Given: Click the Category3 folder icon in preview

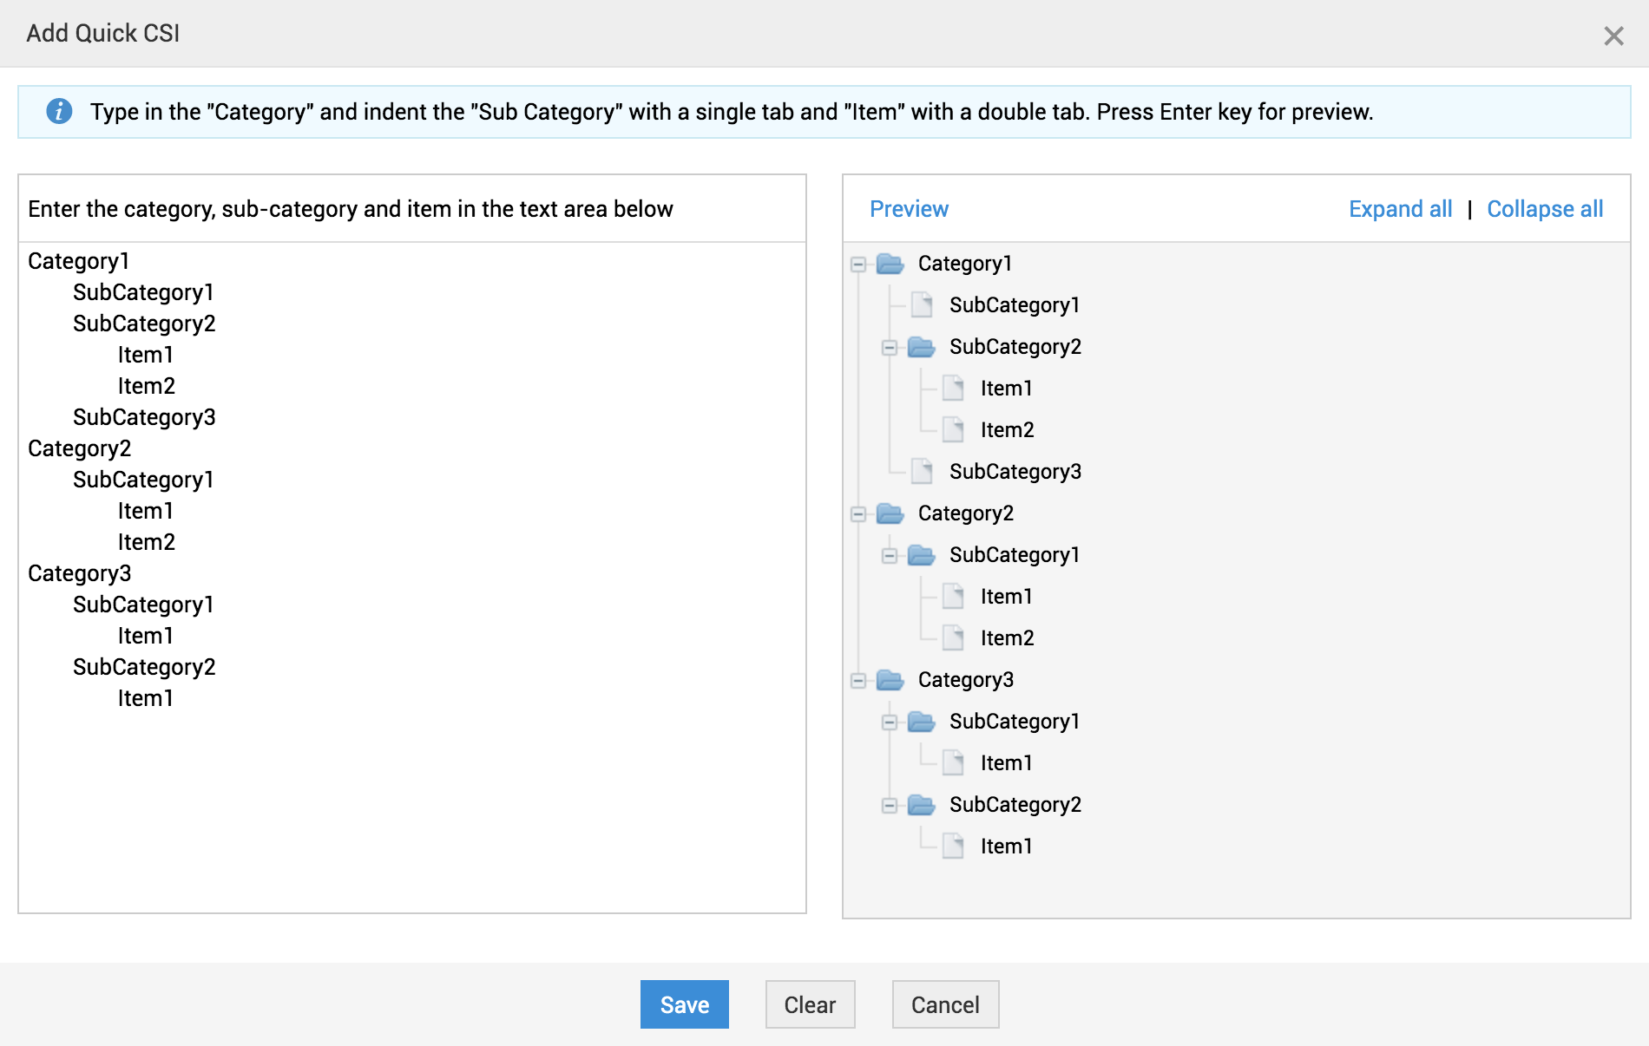Looking at the screenshot, I should [x=890, y=680].
